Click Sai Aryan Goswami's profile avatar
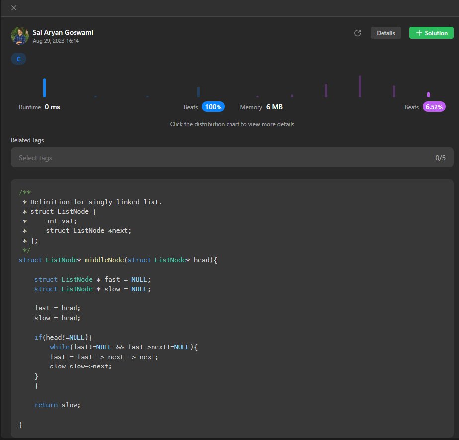Image resolution: width=459 pixels, height=440 pixels. click(19, 36)
